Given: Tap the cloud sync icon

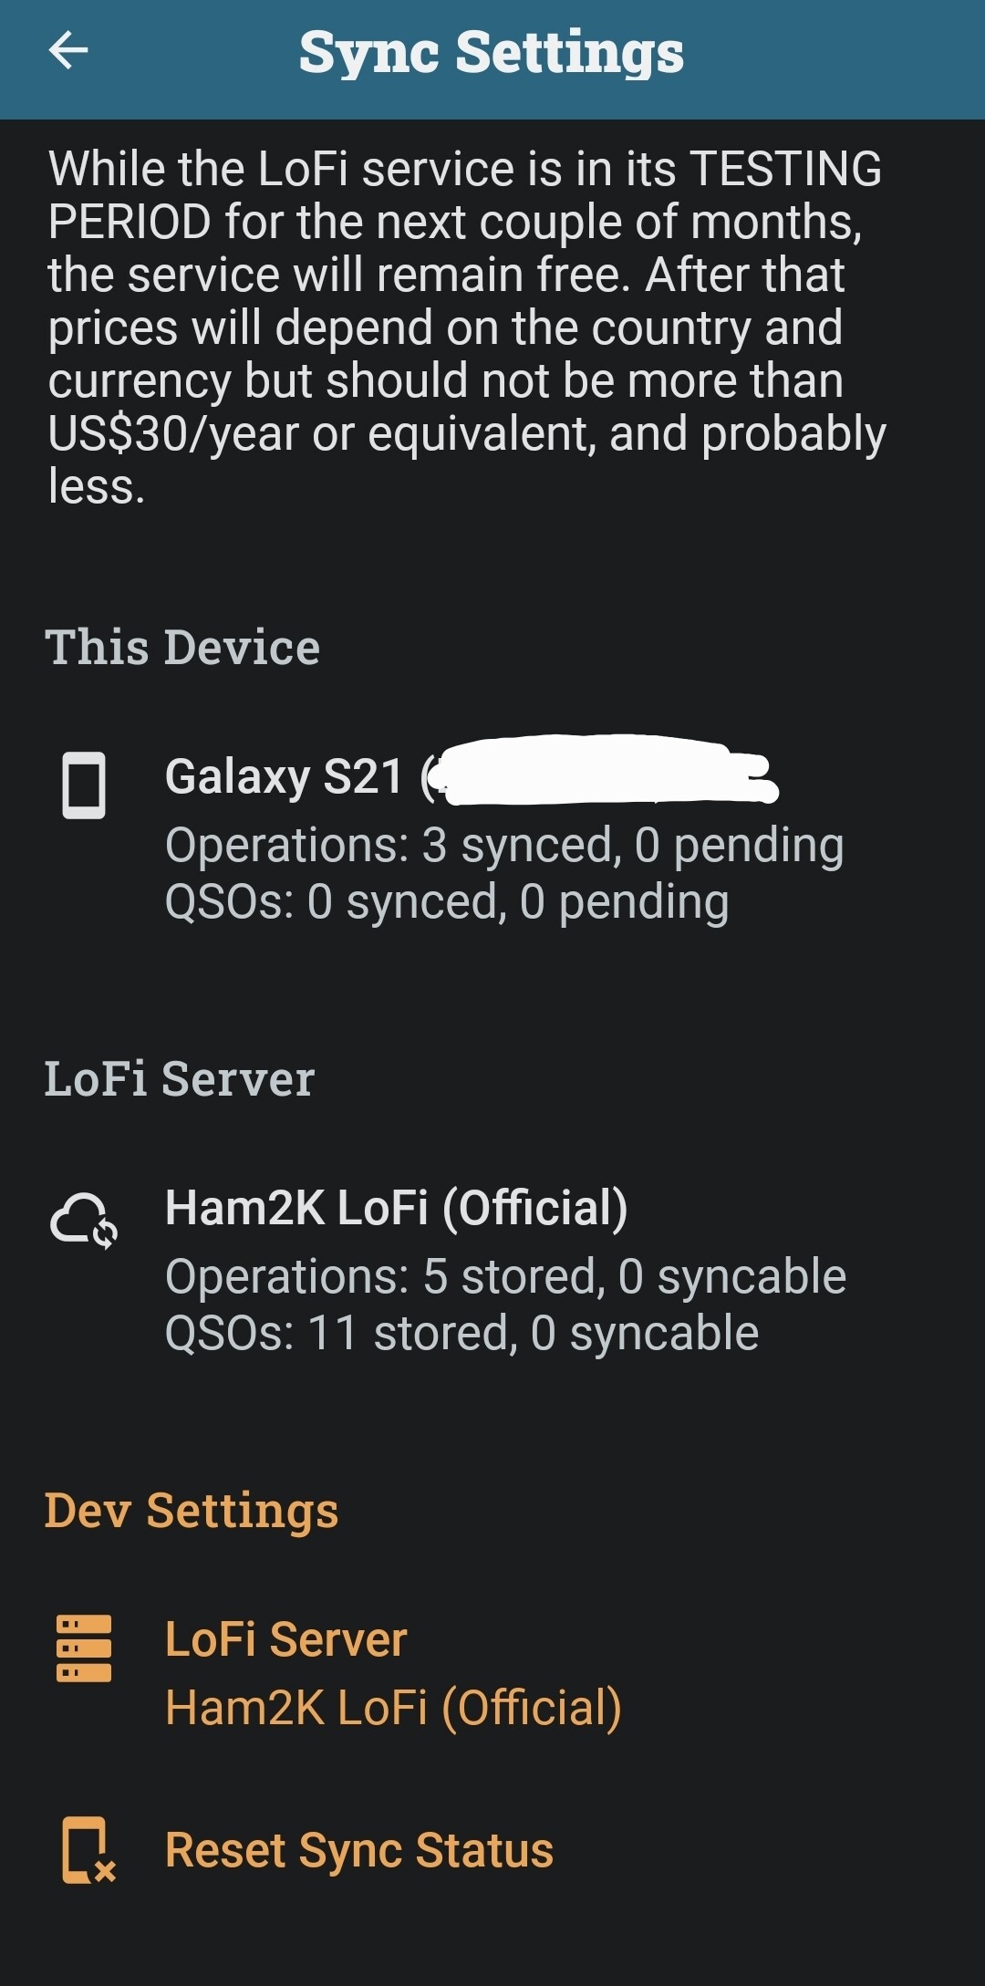Looking at the screenshot, I should [x=83, y=1220].
